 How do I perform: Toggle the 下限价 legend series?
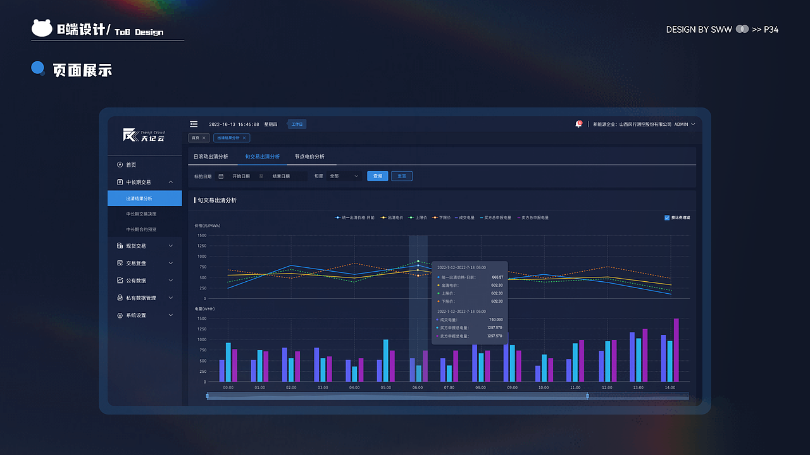(x=442, y=217)
